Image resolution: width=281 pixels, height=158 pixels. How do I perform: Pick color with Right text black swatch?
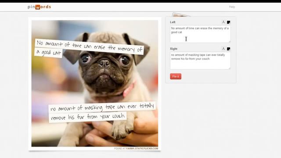[x=228, y=49]
